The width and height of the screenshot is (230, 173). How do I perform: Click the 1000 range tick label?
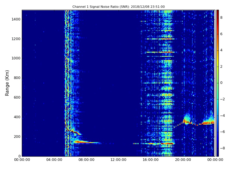pos(16,58)
